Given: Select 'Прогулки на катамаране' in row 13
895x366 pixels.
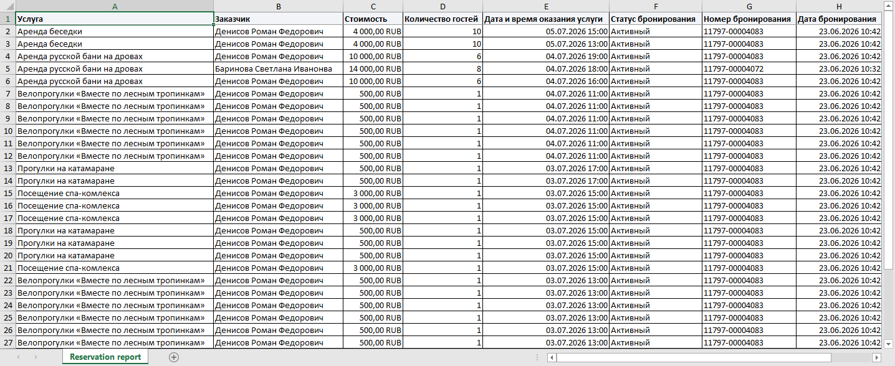Looking at the screenshot, I should 115,168.
